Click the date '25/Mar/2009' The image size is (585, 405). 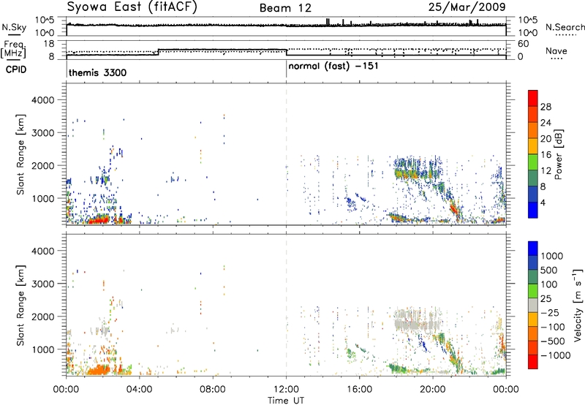pyautogui.click(x=467, y=7)
